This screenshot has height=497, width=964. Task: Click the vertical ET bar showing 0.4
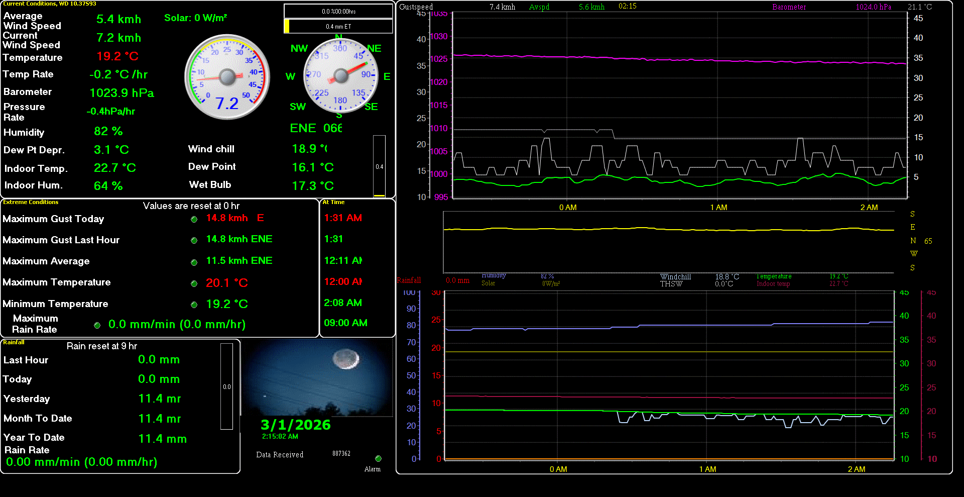pos(379,166)
